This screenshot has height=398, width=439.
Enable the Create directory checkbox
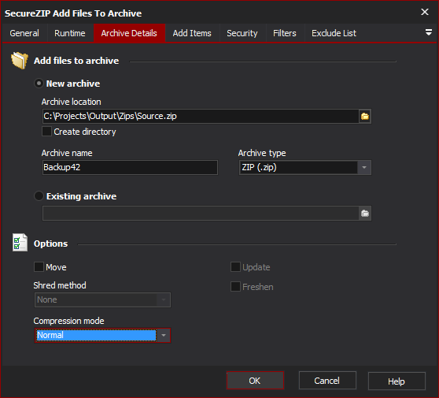point(46,132)
